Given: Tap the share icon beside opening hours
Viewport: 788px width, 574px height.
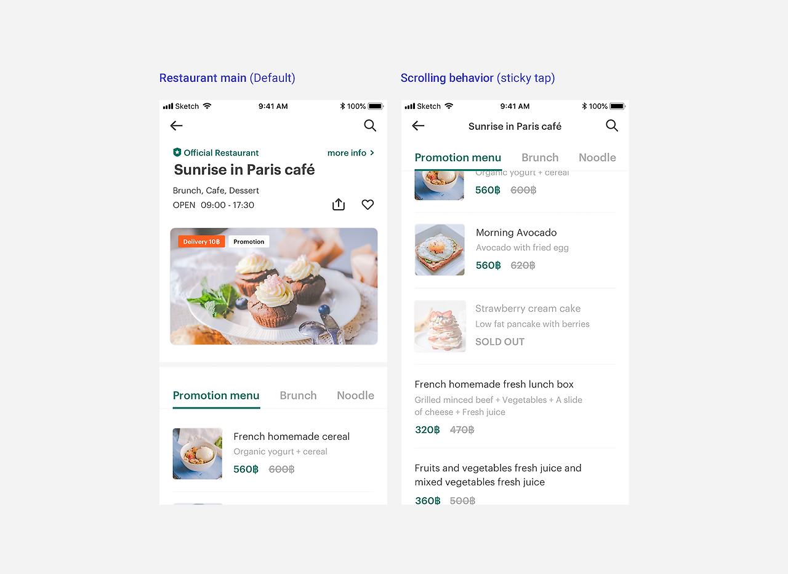Looking at the screenshot, I should tap(339, 204).
